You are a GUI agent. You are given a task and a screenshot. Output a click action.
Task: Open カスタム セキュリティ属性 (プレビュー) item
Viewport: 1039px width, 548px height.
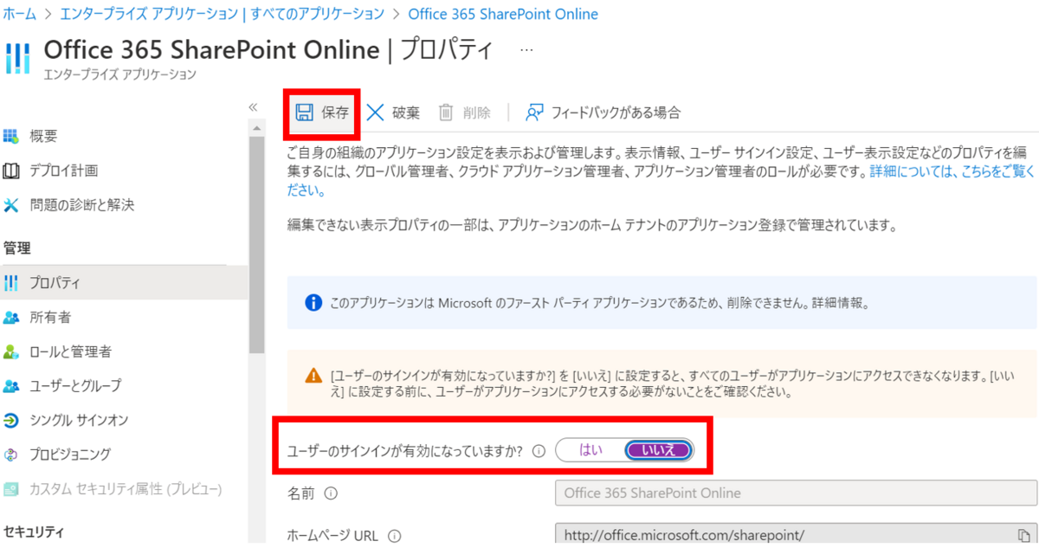124,489
